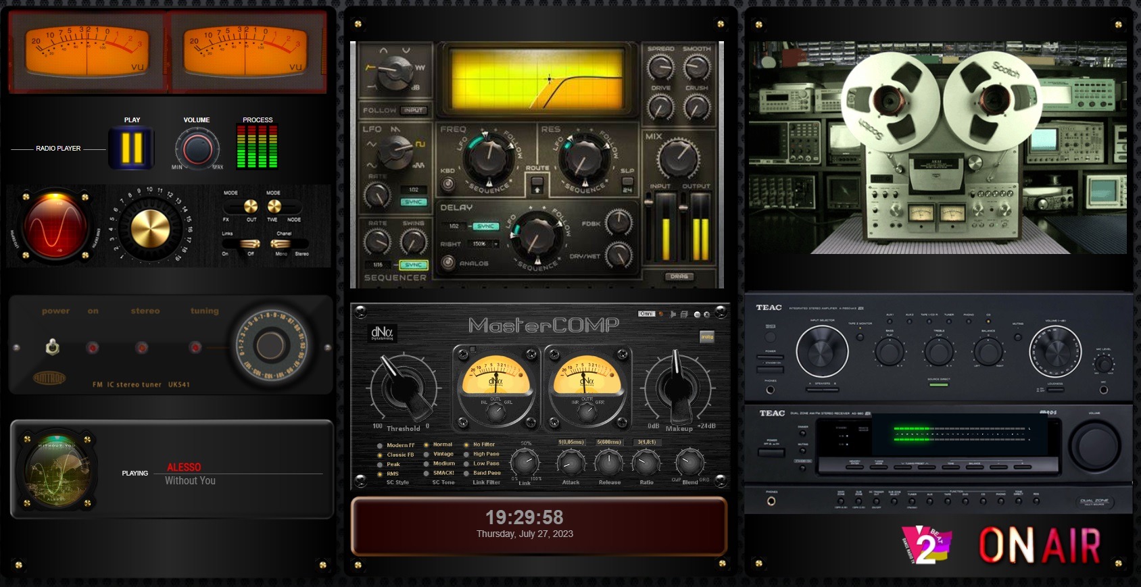Click the PROCESS level meter bars
Viewport: 1141px width, 587px height.
(x=257, y=147)
